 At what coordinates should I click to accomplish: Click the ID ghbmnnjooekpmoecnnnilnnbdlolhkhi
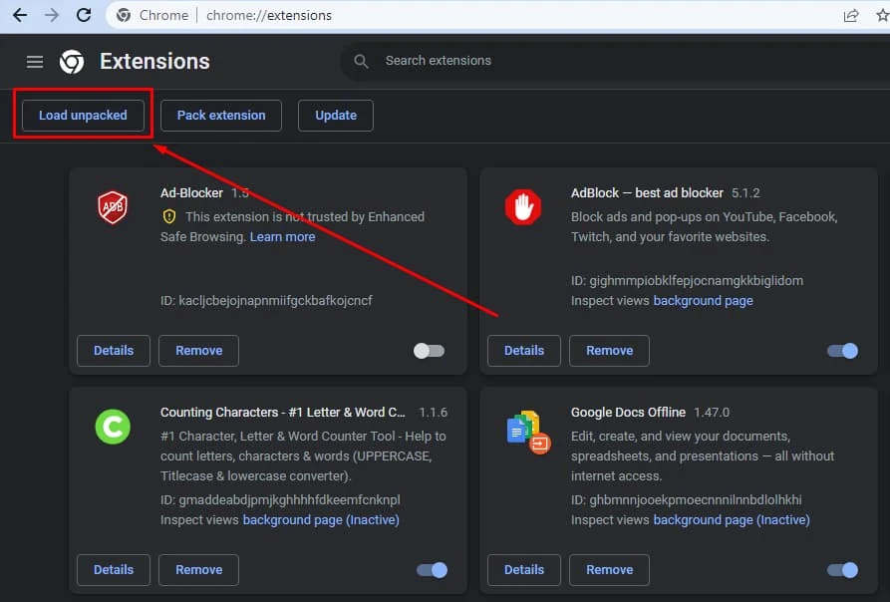click(687, 500)
